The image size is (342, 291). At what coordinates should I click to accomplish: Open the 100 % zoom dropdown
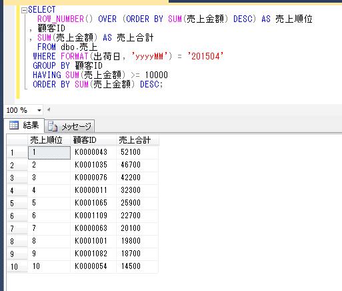(x=39, y=110)
